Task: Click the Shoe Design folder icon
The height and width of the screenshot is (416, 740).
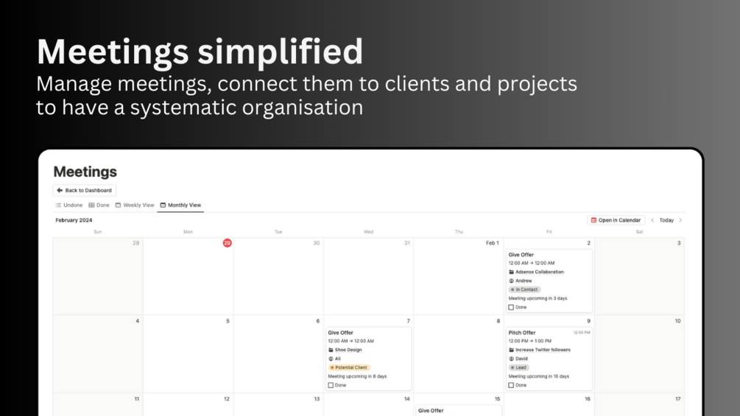Action: tap(331, 350)
